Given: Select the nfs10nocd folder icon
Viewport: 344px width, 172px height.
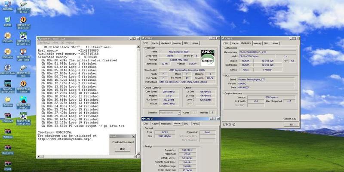Looking at the screenshot, I should tap(8, 101).
